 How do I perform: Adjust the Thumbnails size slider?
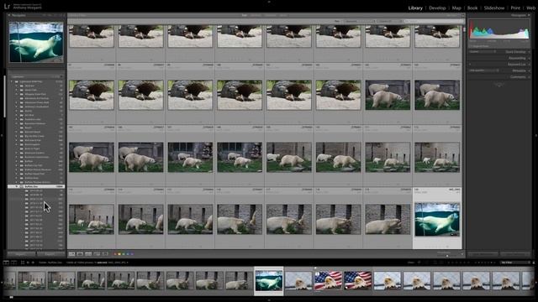[x=447, y=255]
